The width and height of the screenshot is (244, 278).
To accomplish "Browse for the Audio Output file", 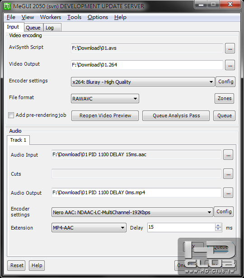I will point(228,193).
